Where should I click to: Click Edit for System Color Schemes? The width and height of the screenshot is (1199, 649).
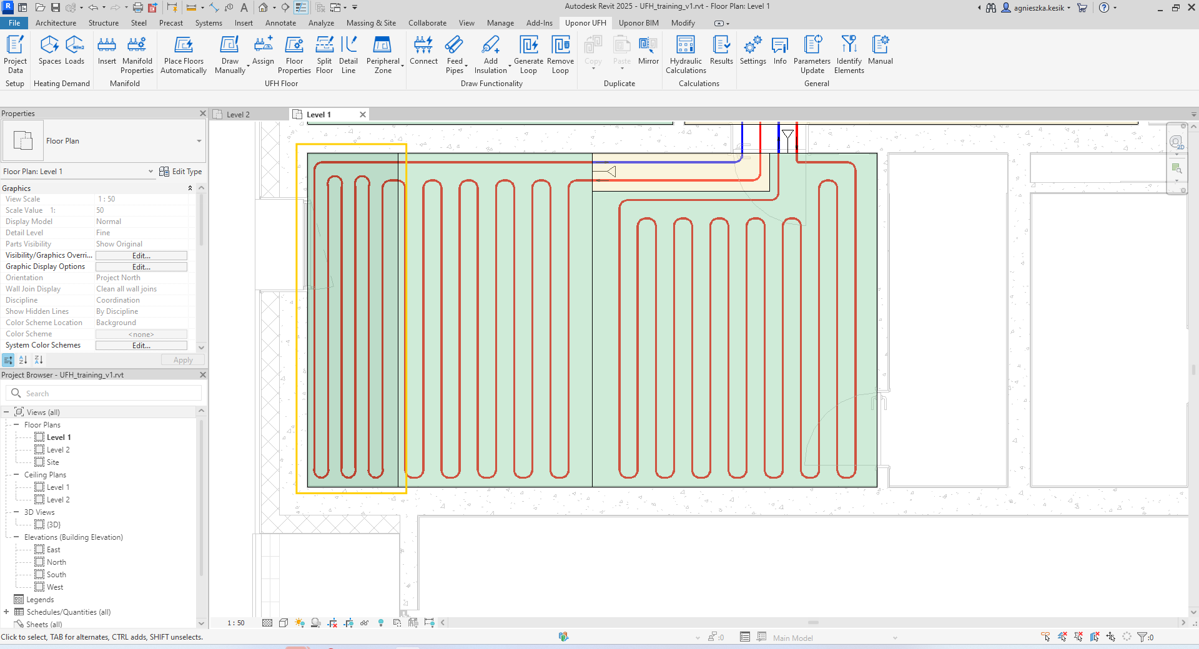coord(141,346)
